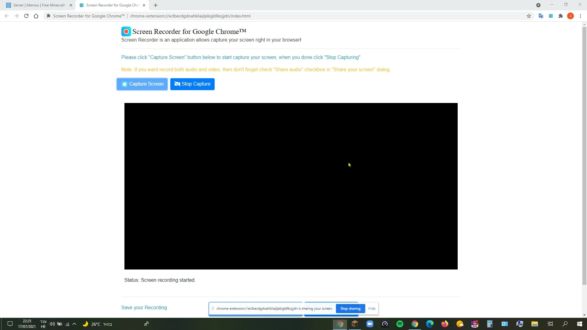
Task: Open Zoom from the taskbar
Action: click(x=370, y=324)
